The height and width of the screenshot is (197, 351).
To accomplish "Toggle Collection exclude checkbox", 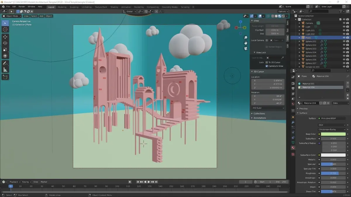I will 340,20.
